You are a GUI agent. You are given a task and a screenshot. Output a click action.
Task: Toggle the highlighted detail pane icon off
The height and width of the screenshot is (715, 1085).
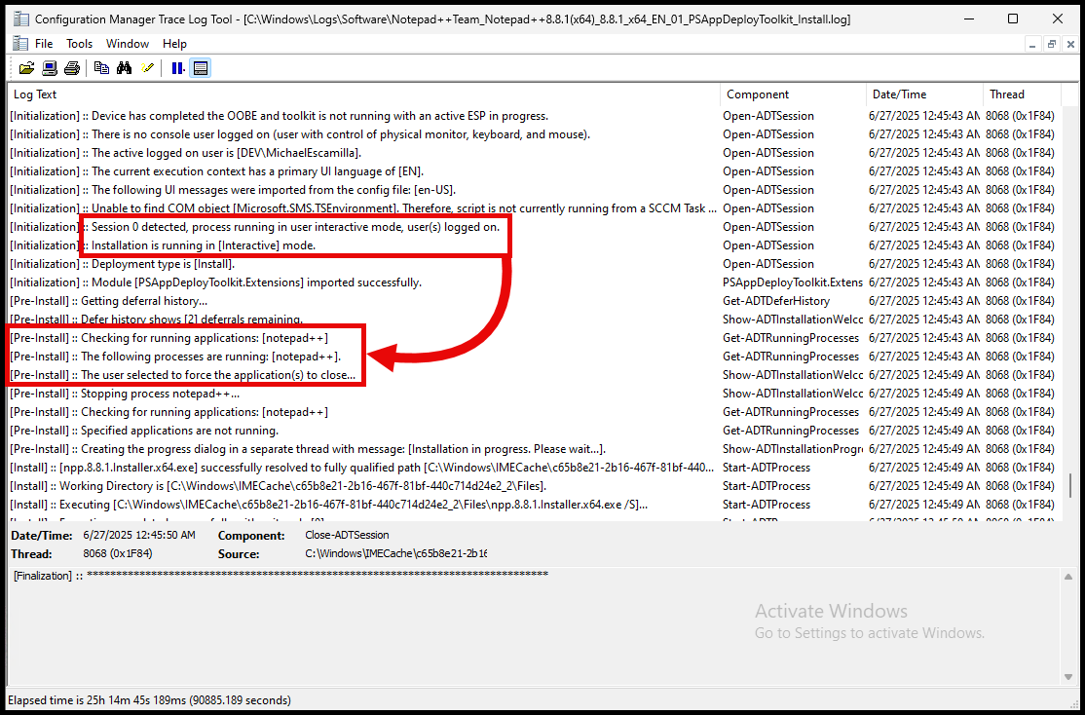[202, 67]
